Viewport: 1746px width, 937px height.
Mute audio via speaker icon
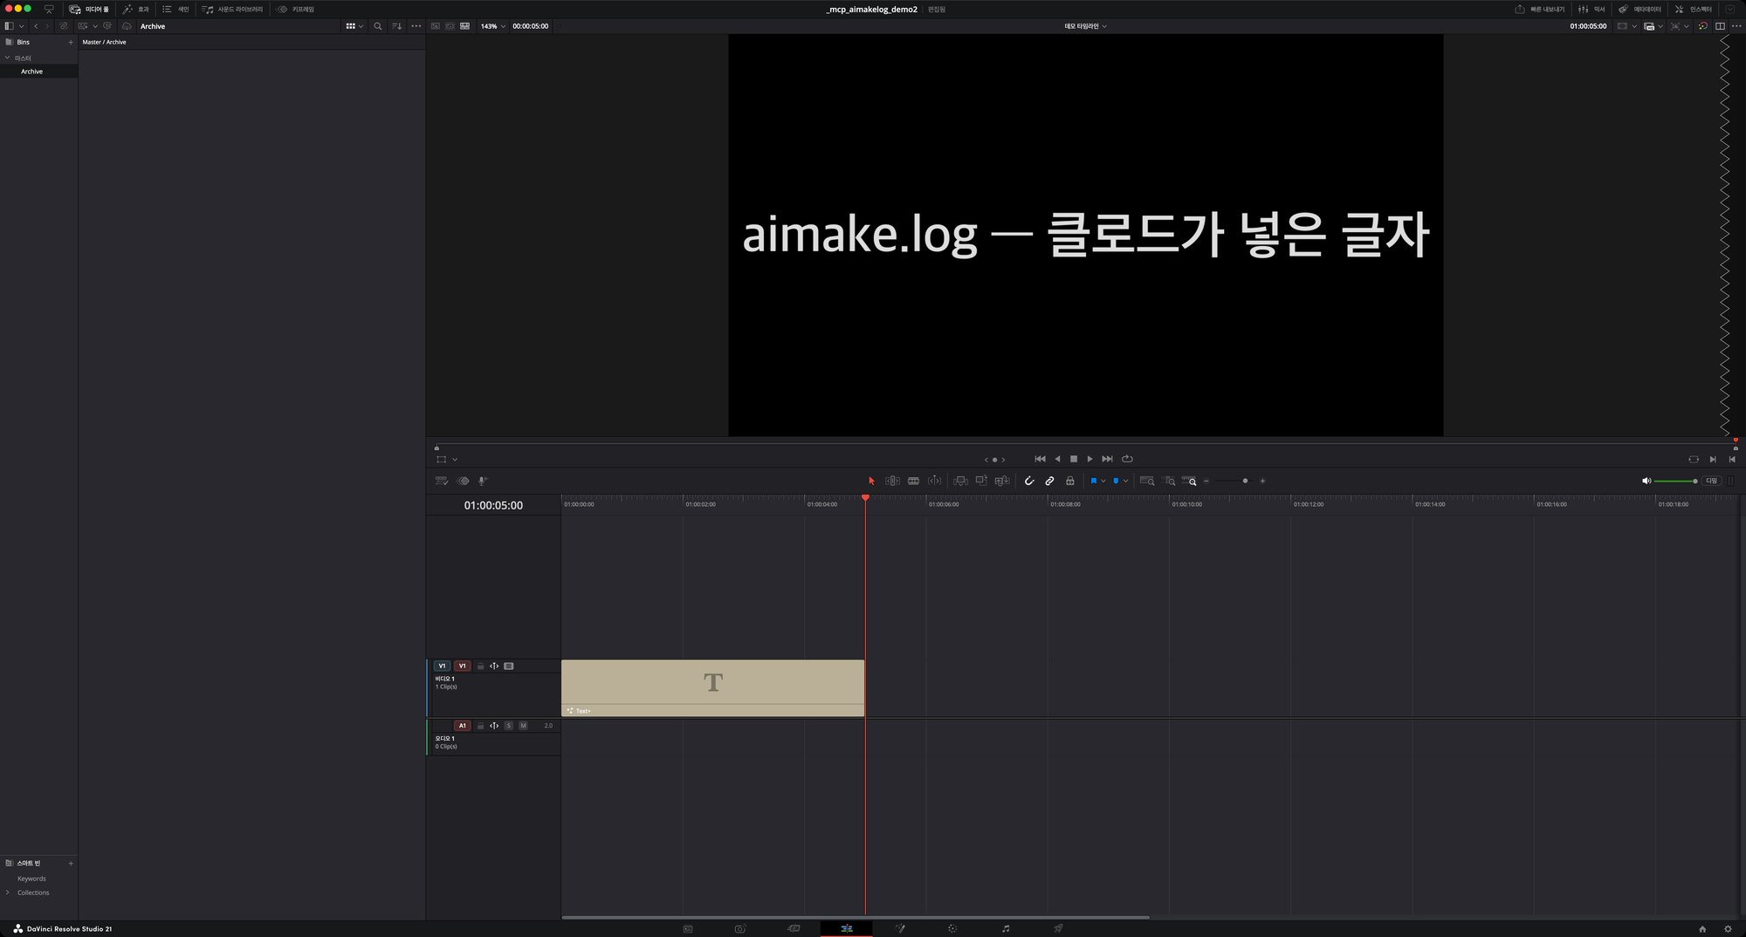tap(1646, 481)
